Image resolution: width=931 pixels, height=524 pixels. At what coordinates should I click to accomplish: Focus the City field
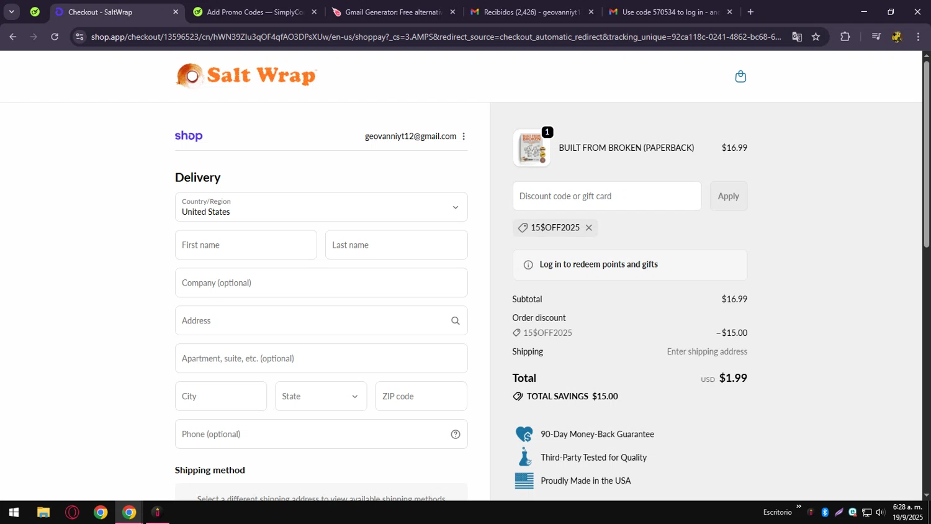[221, 397]
